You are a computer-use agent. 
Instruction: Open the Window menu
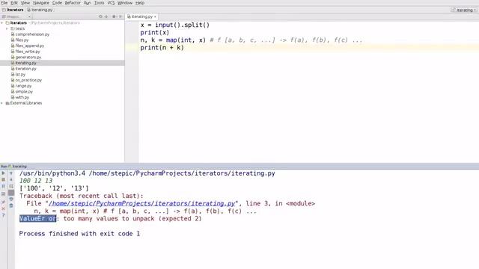(125, 3)
